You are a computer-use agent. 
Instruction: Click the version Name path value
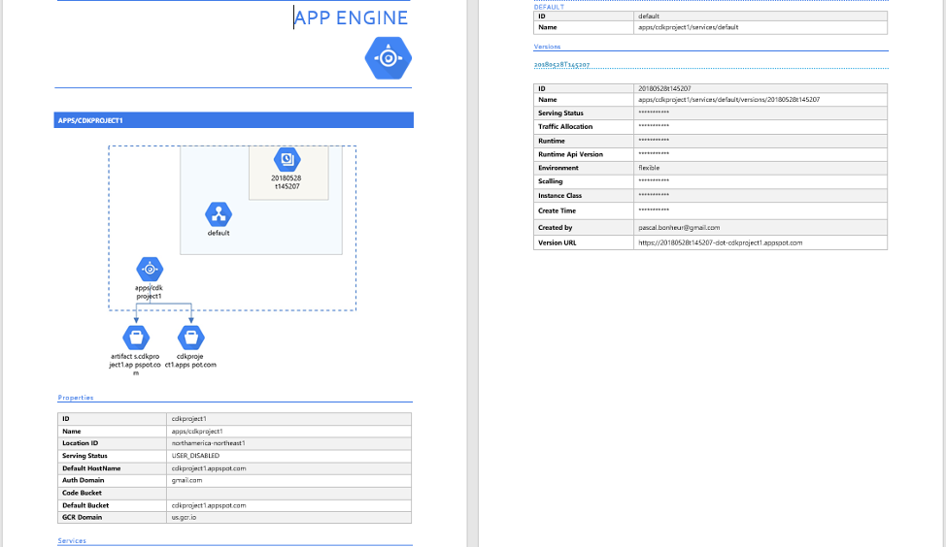(x=728, y=99)
